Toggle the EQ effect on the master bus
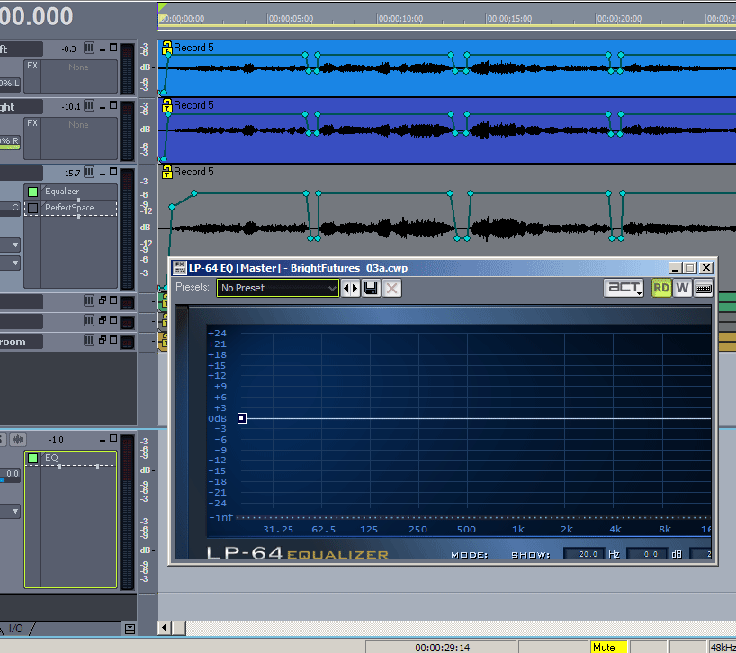736x653 pixels. (33, 458)
